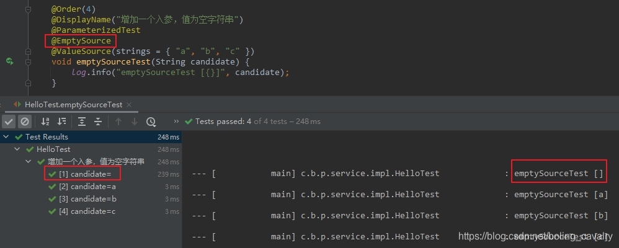Fold the emptySourceTest method in gutter
This screenshot has width=619, height=248.
(x=28, y=62)
